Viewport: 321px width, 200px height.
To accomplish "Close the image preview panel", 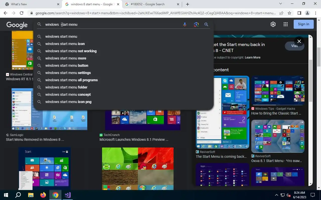I will coord(299,41).
